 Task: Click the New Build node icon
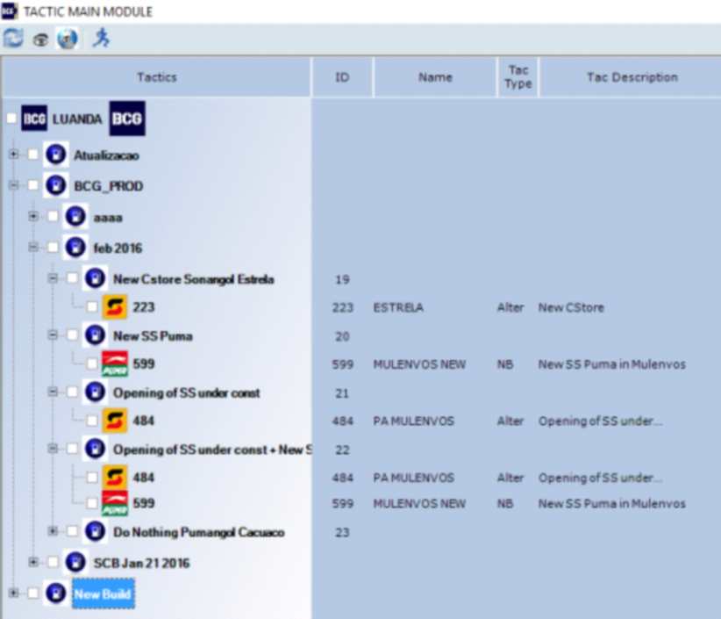coord(56,594)
